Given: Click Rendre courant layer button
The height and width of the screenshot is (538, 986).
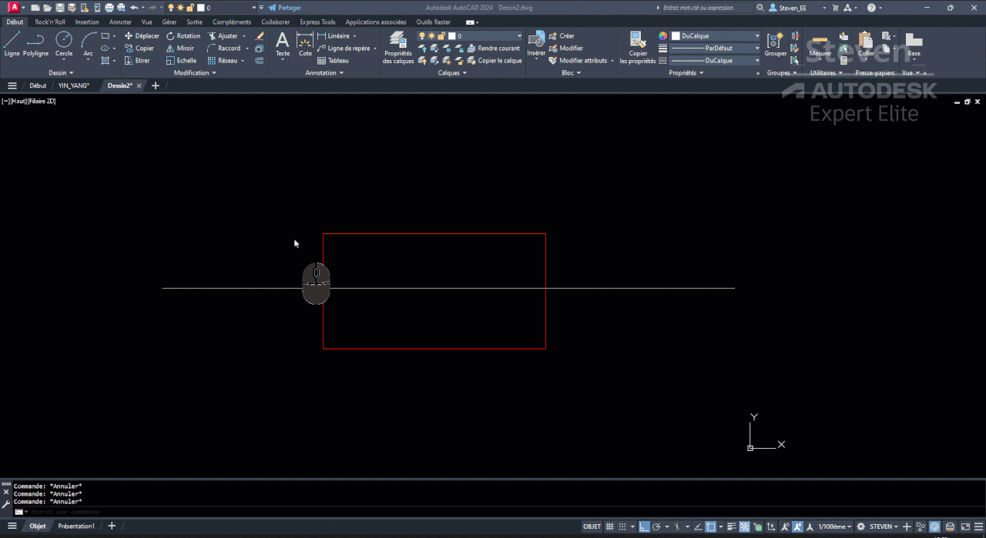Looking at the screenshot, I should point(493,48).
